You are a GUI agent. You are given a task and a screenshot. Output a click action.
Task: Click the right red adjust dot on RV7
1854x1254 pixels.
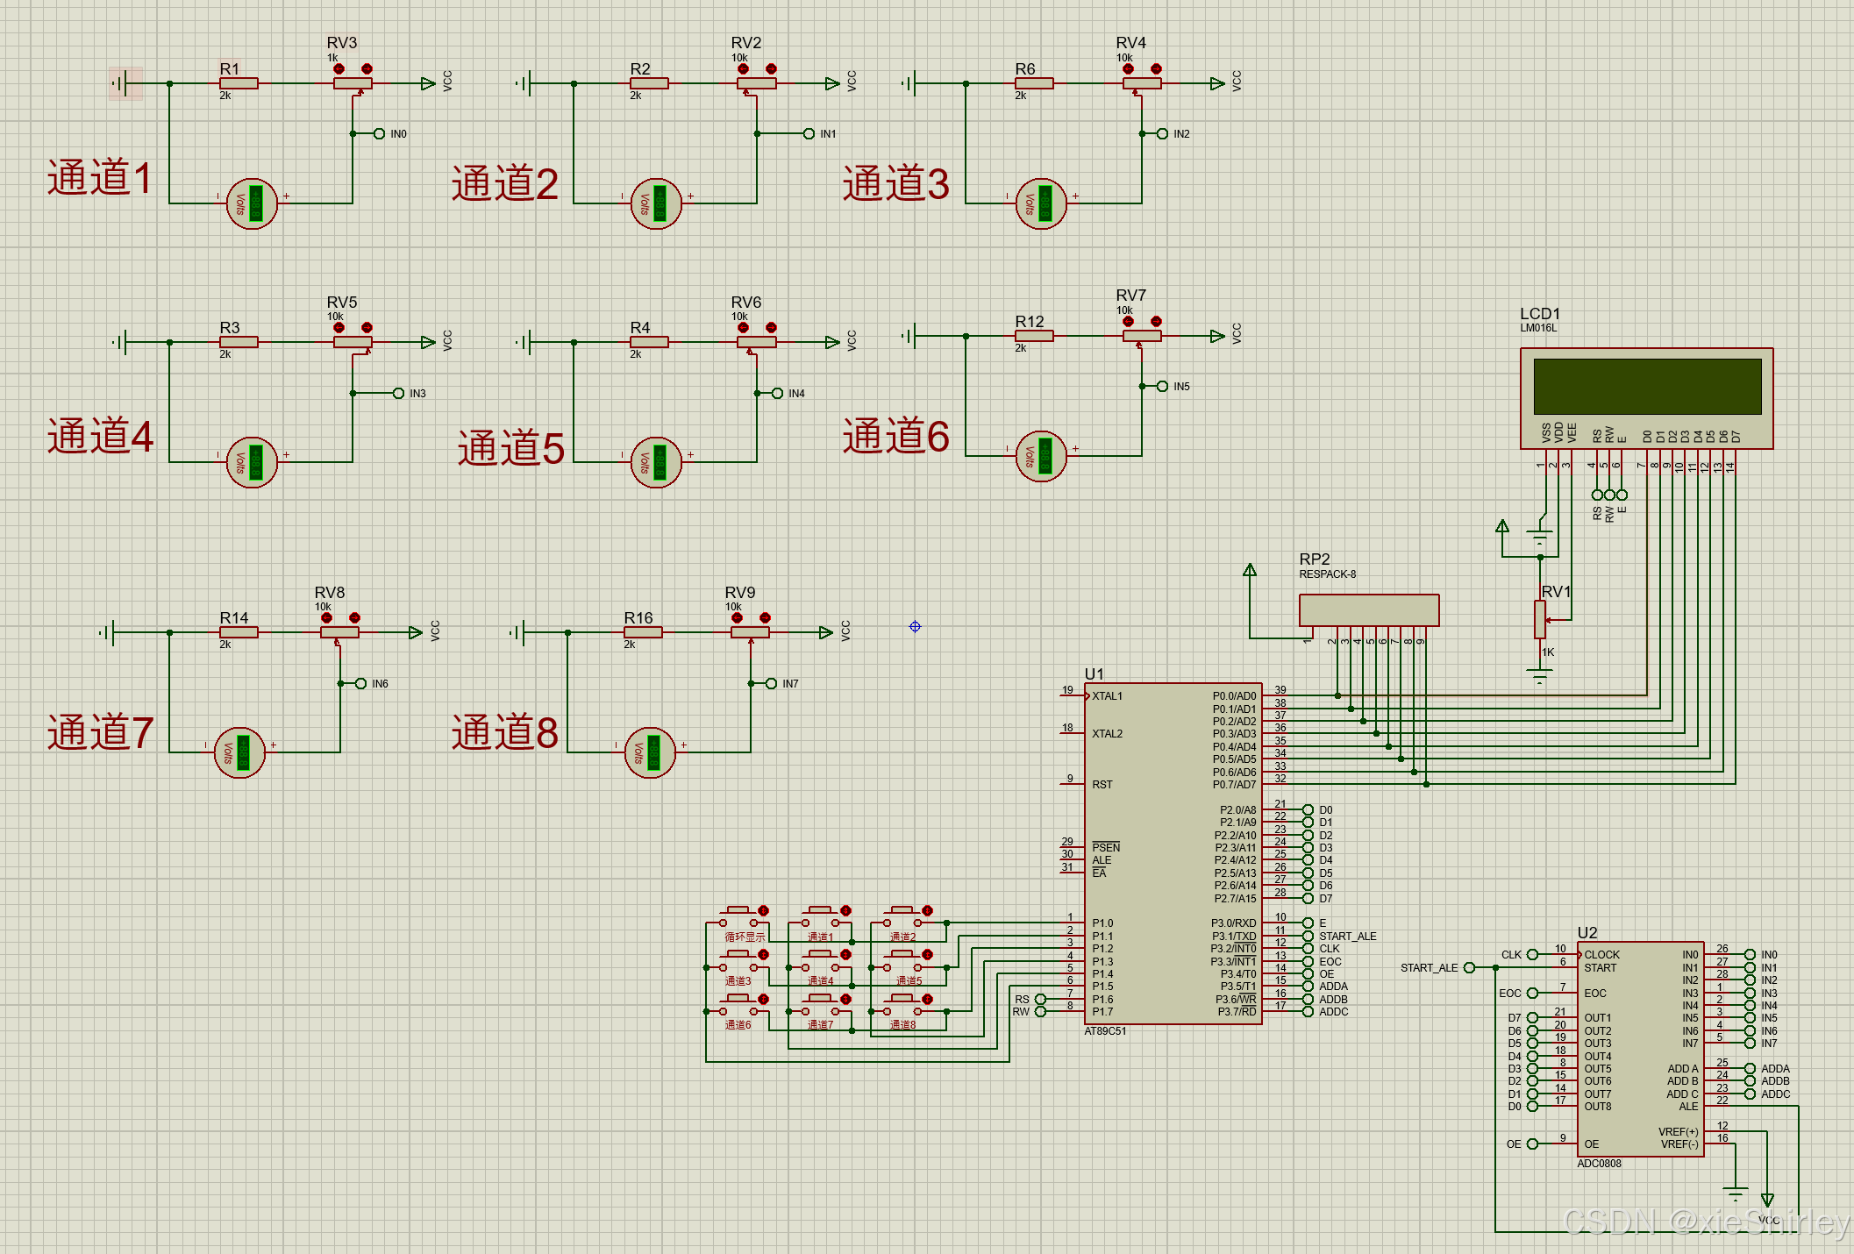pos(1156,321)
